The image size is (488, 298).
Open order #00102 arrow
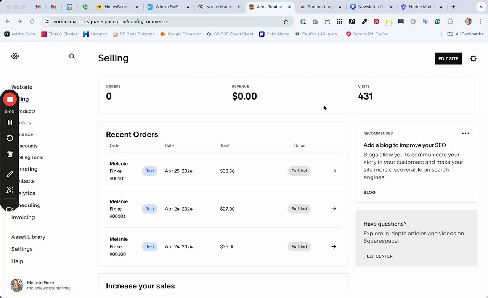(334, 171)
